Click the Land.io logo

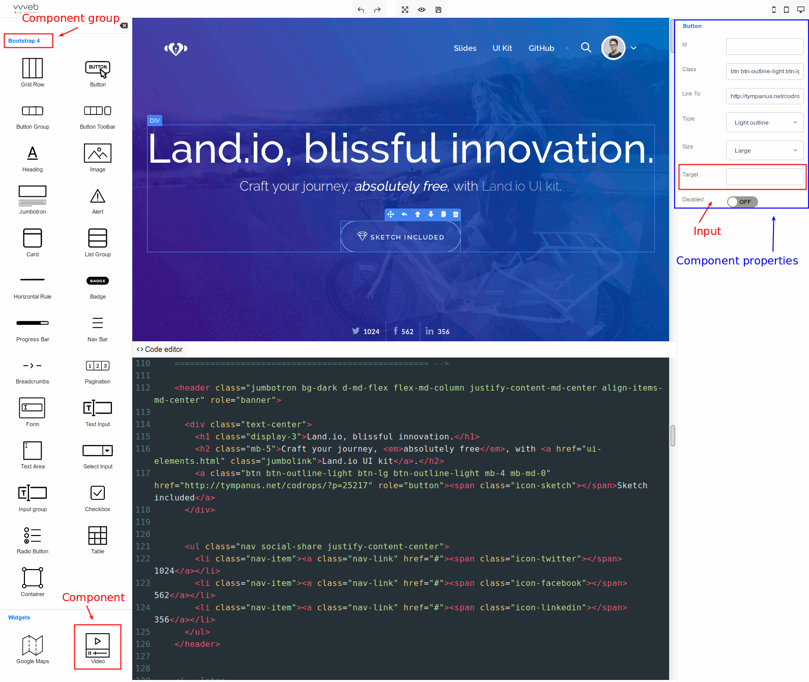point(176,48)
